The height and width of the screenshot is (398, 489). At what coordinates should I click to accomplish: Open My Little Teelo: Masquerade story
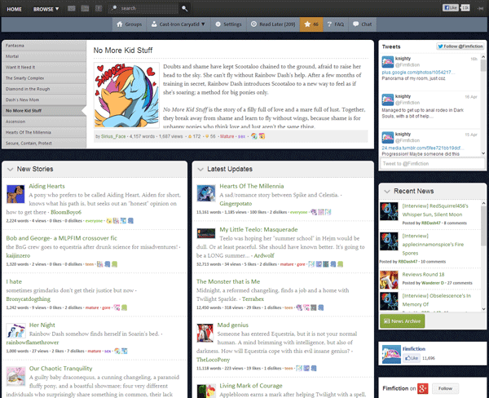pos(258,229)
